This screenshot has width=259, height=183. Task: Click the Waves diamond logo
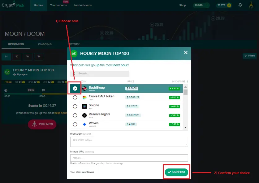click(x=84, y=124)
